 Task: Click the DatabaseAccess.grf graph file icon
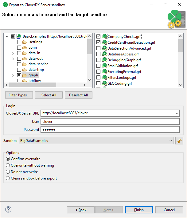(x=104, y=54)
